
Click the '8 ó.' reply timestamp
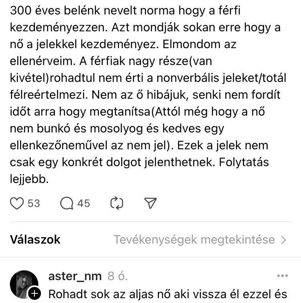pyautogui.click(x=118, y=276)
